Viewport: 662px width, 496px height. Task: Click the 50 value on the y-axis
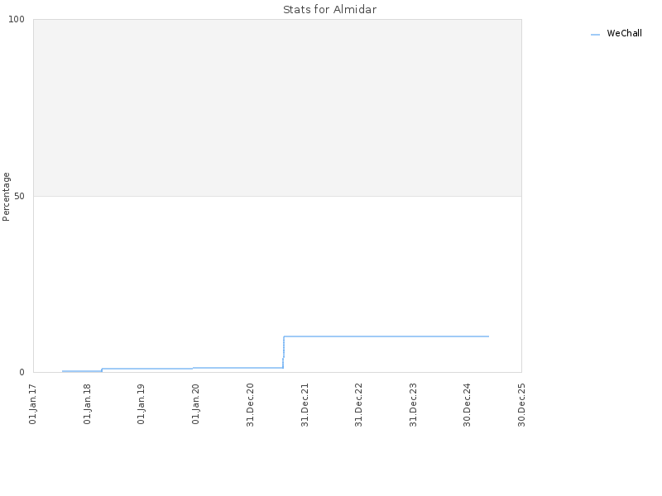tap(19, 196)
